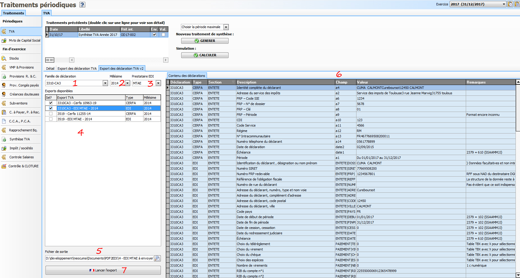520x278 pixels.
Task: Open Contrôle & CLOTURE icon
Action: pyautogui.click(x=4, y=166)
